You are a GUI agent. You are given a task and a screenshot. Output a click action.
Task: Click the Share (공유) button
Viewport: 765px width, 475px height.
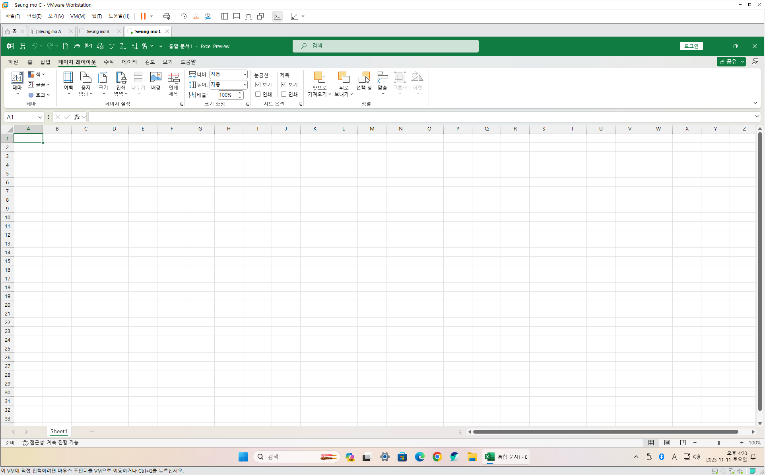728,62
